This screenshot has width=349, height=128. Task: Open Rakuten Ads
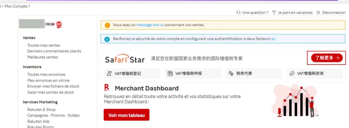(38, 121)
